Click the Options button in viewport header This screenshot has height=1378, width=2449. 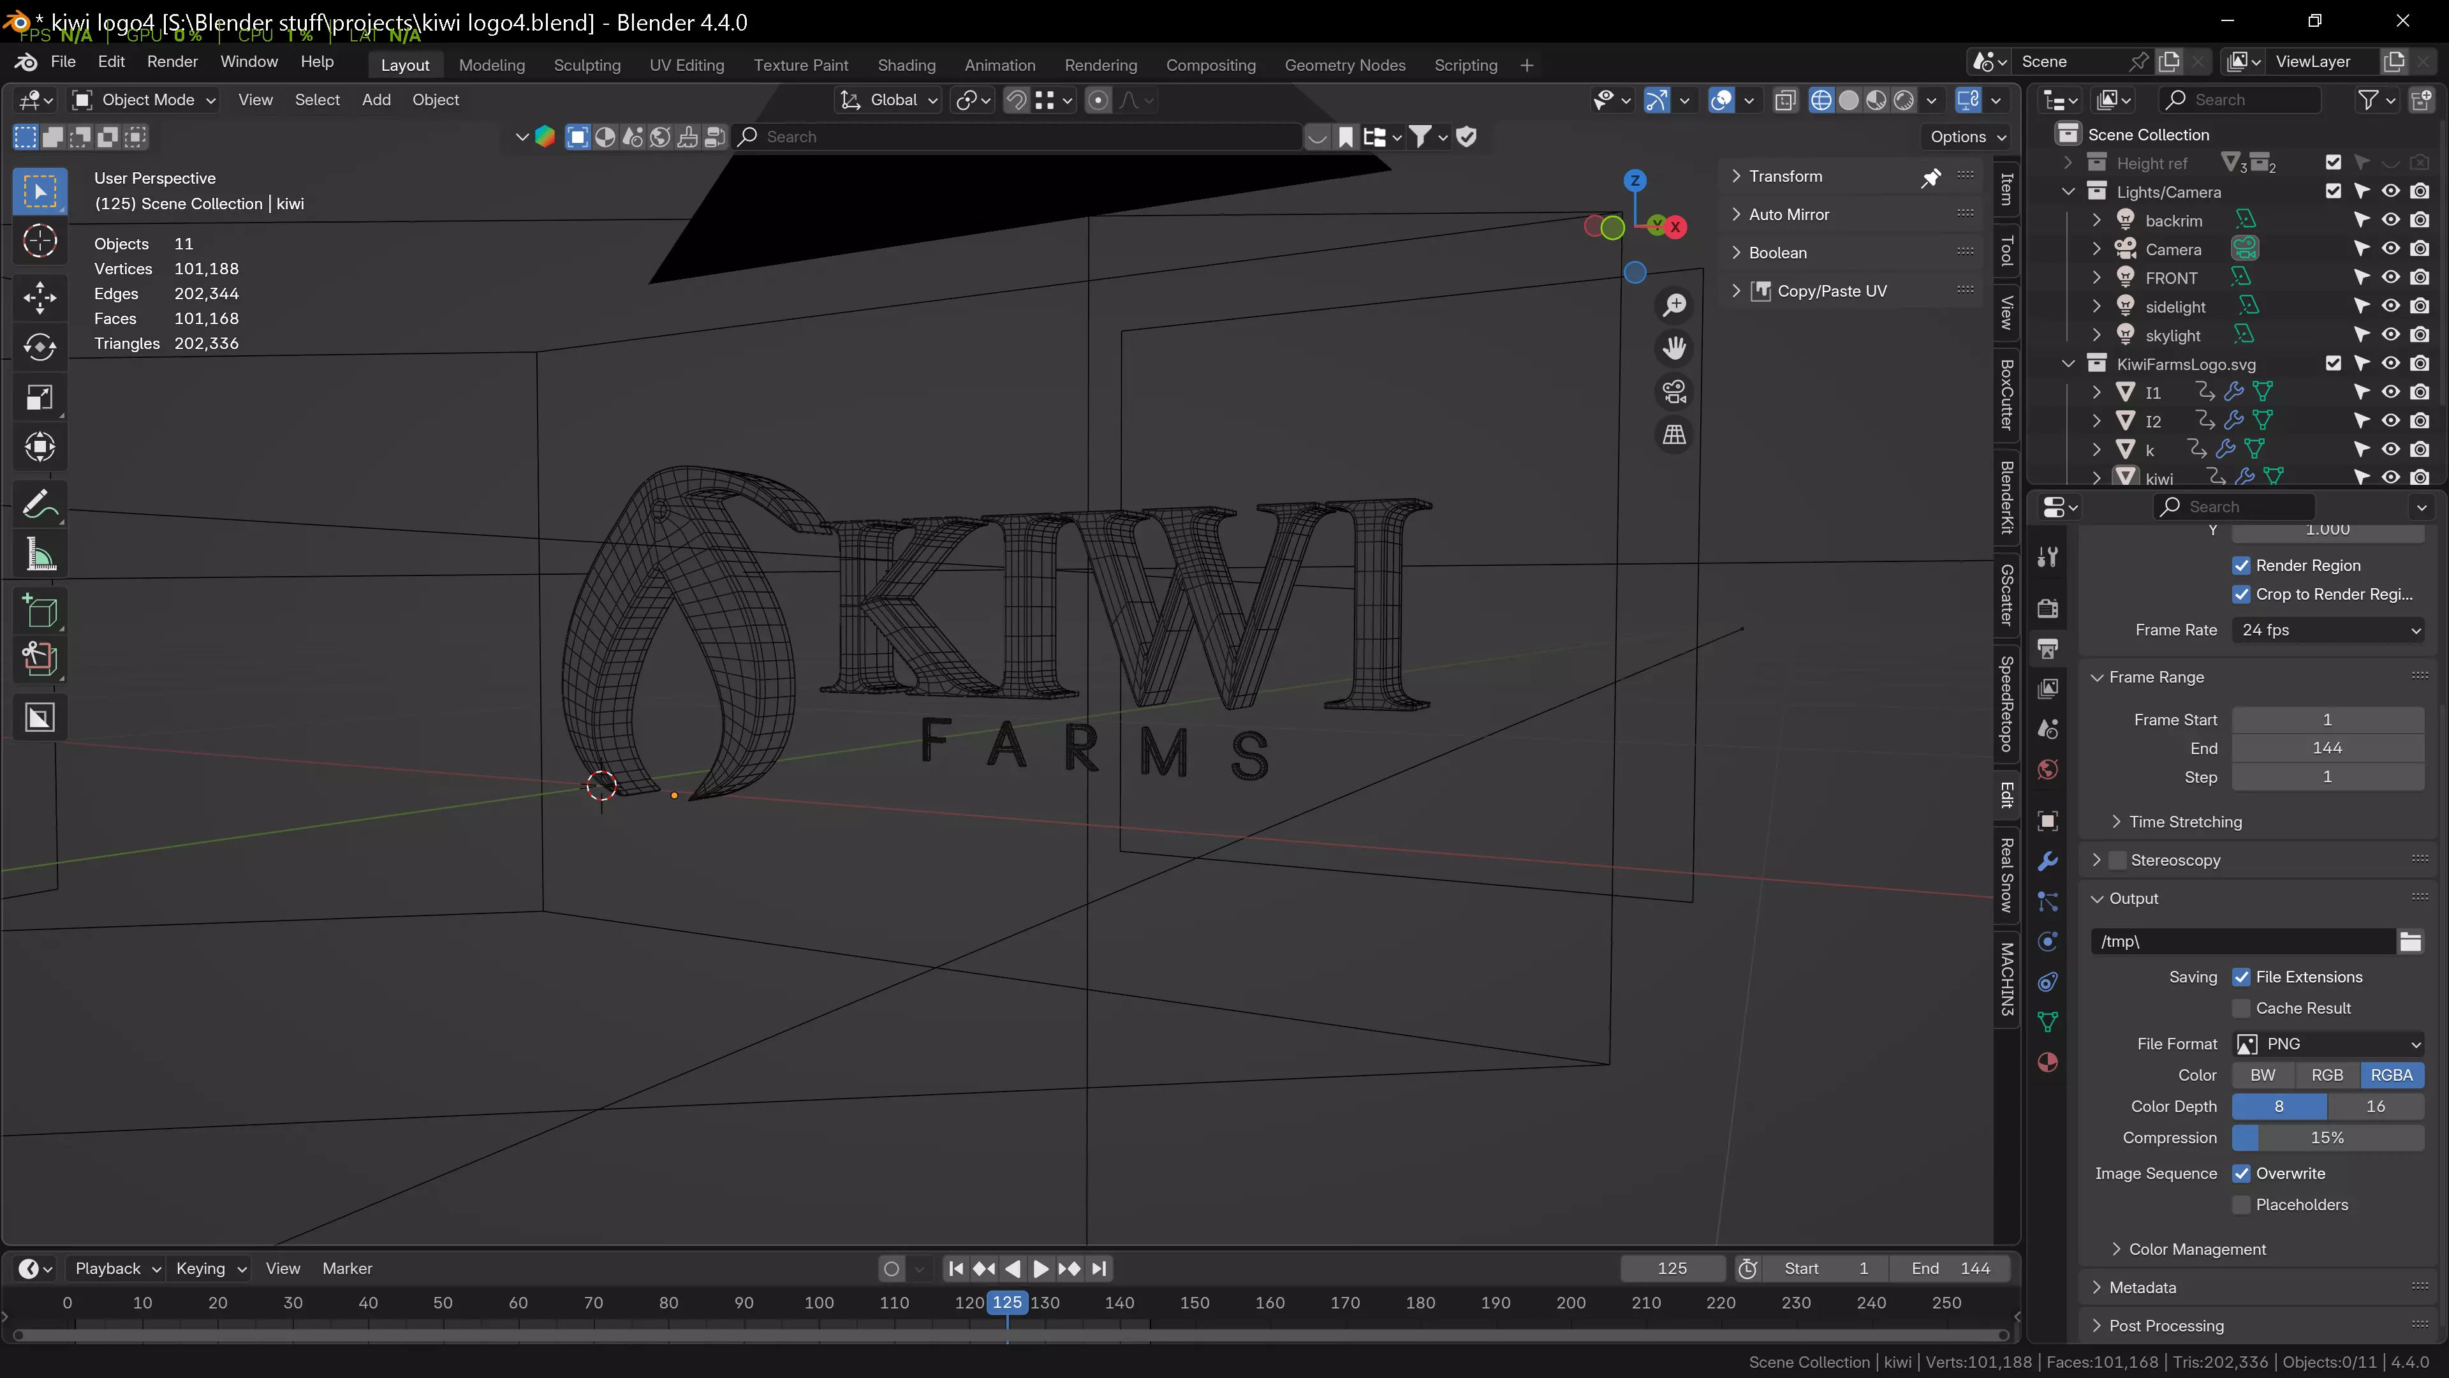tap(1967, 137)
